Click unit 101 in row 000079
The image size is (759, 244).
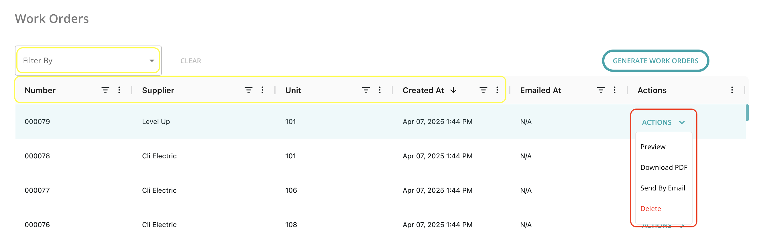pyautogui.click(x=290, y=122)
